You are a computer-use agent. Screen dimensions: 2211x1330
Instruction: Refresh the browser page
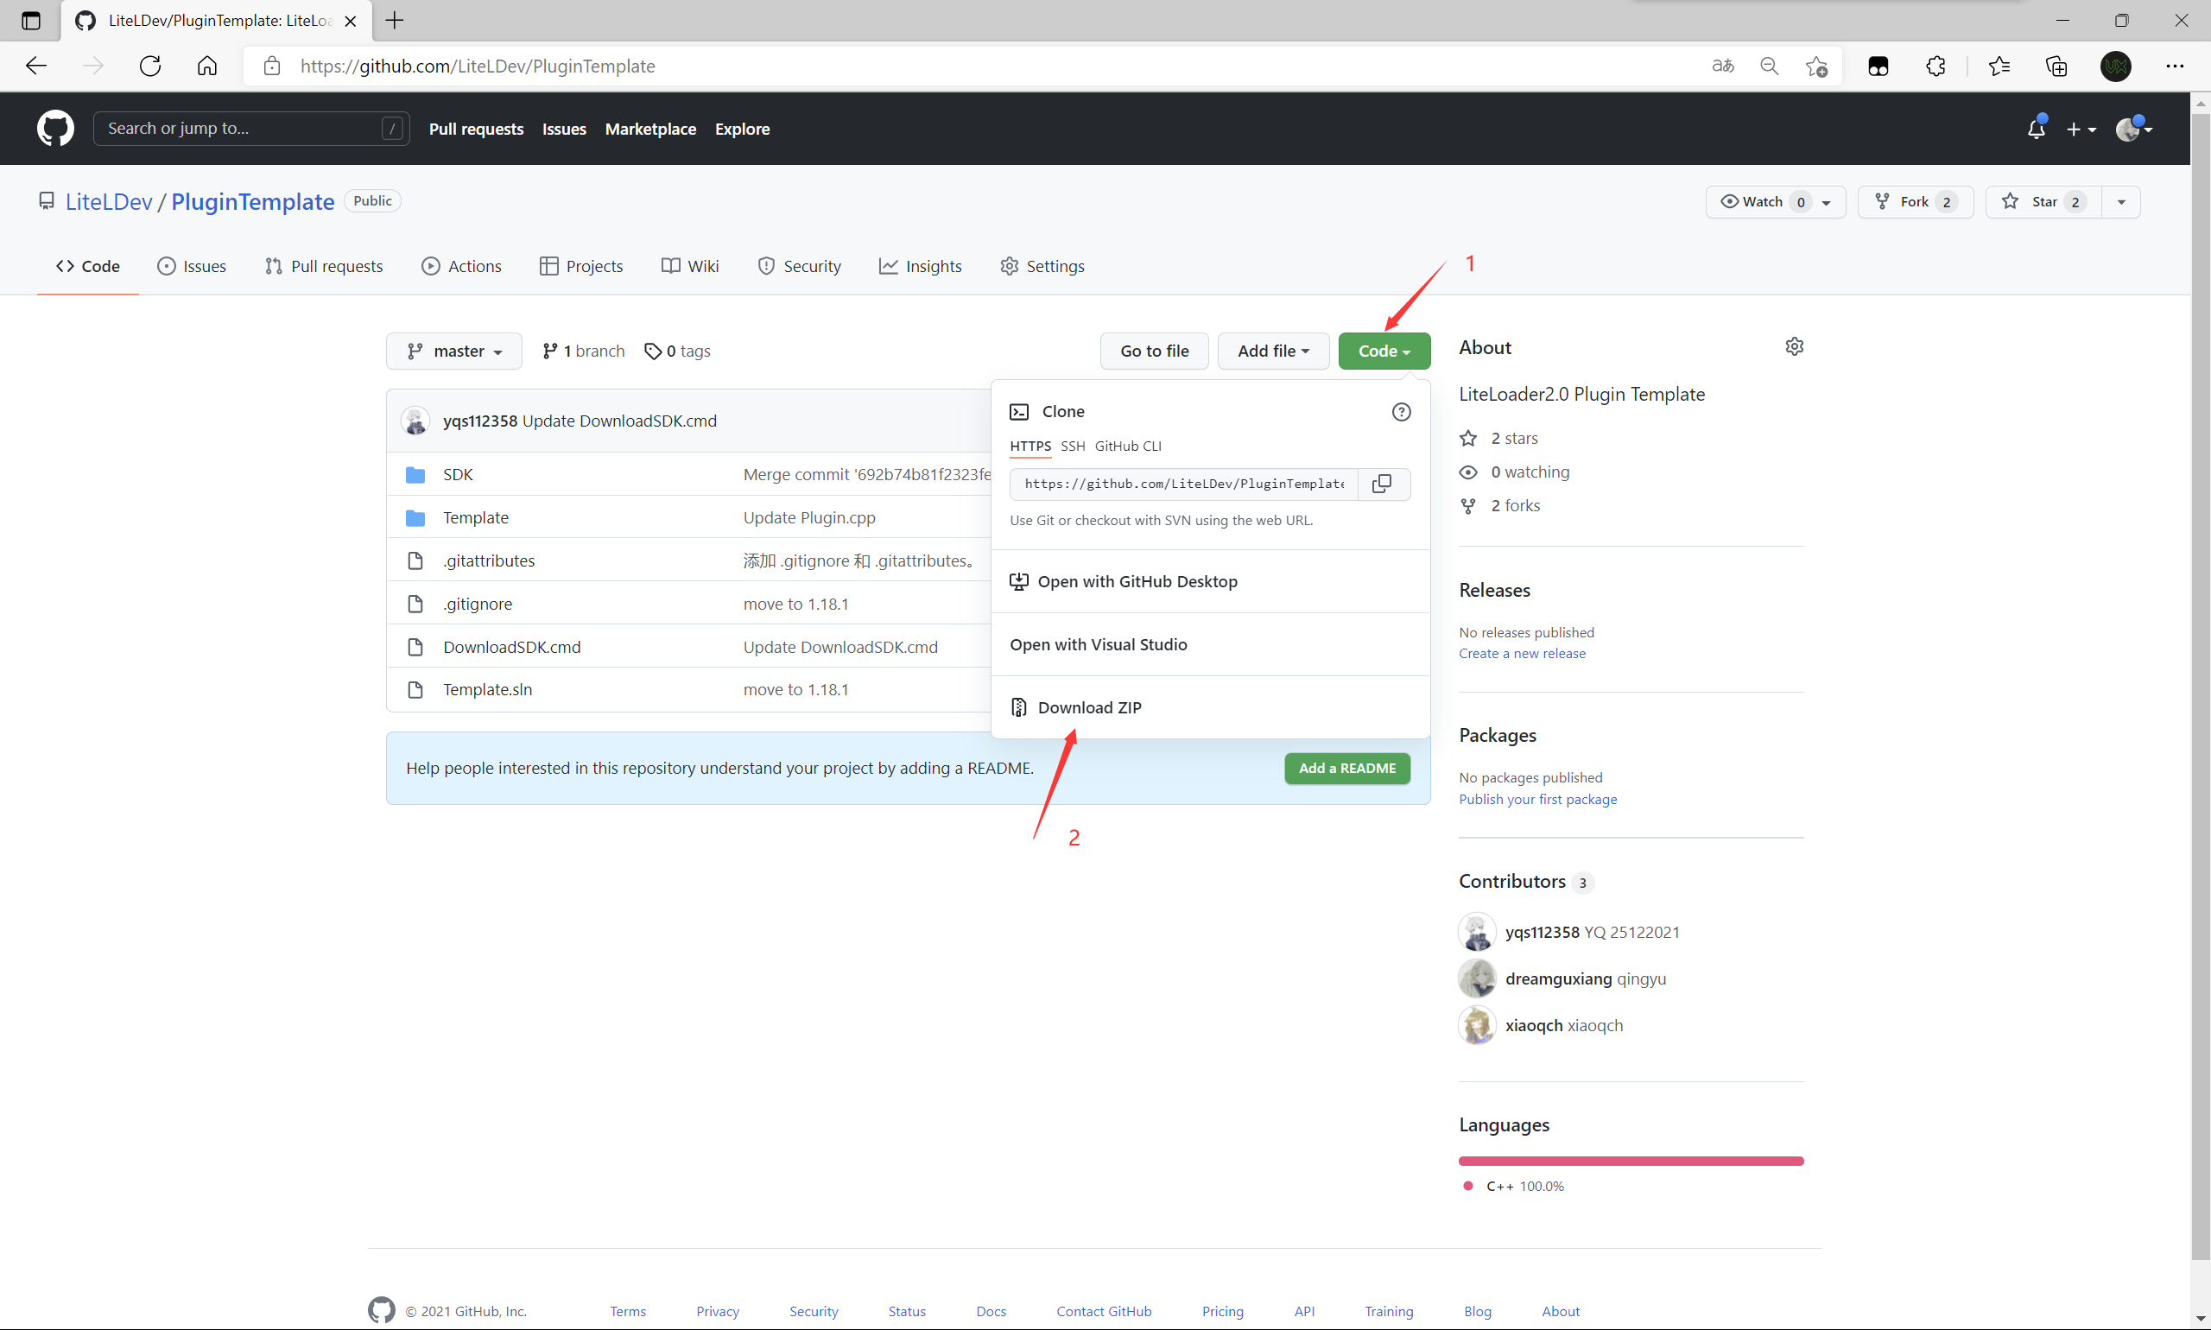pos(150,66)
